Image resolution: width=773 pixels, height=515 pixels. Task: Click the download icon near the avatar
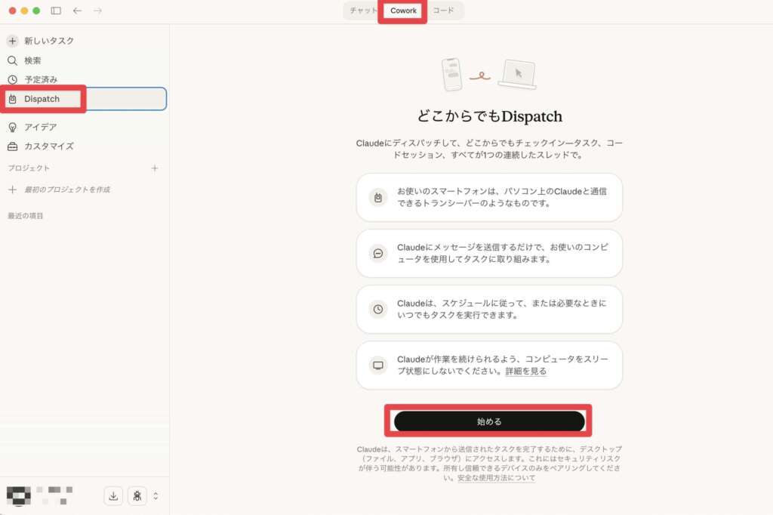[x=113, y=496]
